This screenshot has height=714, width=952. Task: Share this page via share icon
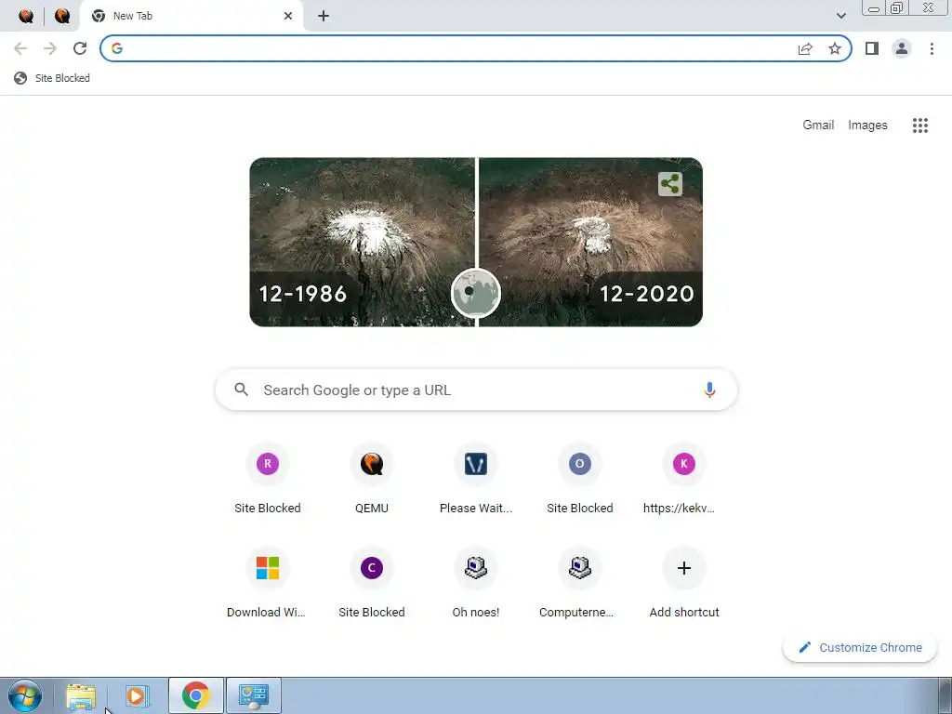(805, 48)
